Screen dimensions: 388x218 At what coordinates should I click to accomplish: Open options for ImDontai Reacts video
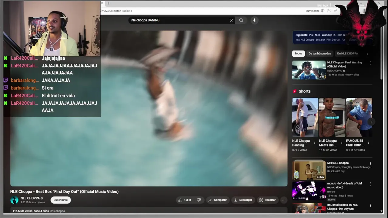click(370, 205)
